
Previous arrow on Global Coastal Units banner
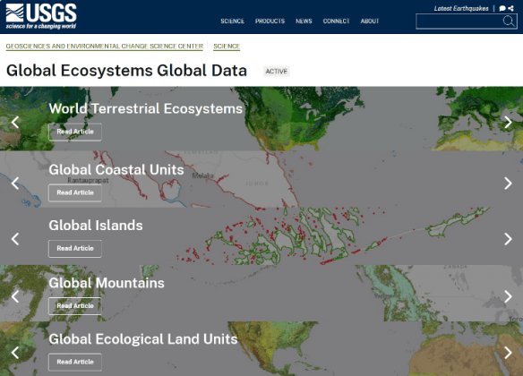click(15, 183)
